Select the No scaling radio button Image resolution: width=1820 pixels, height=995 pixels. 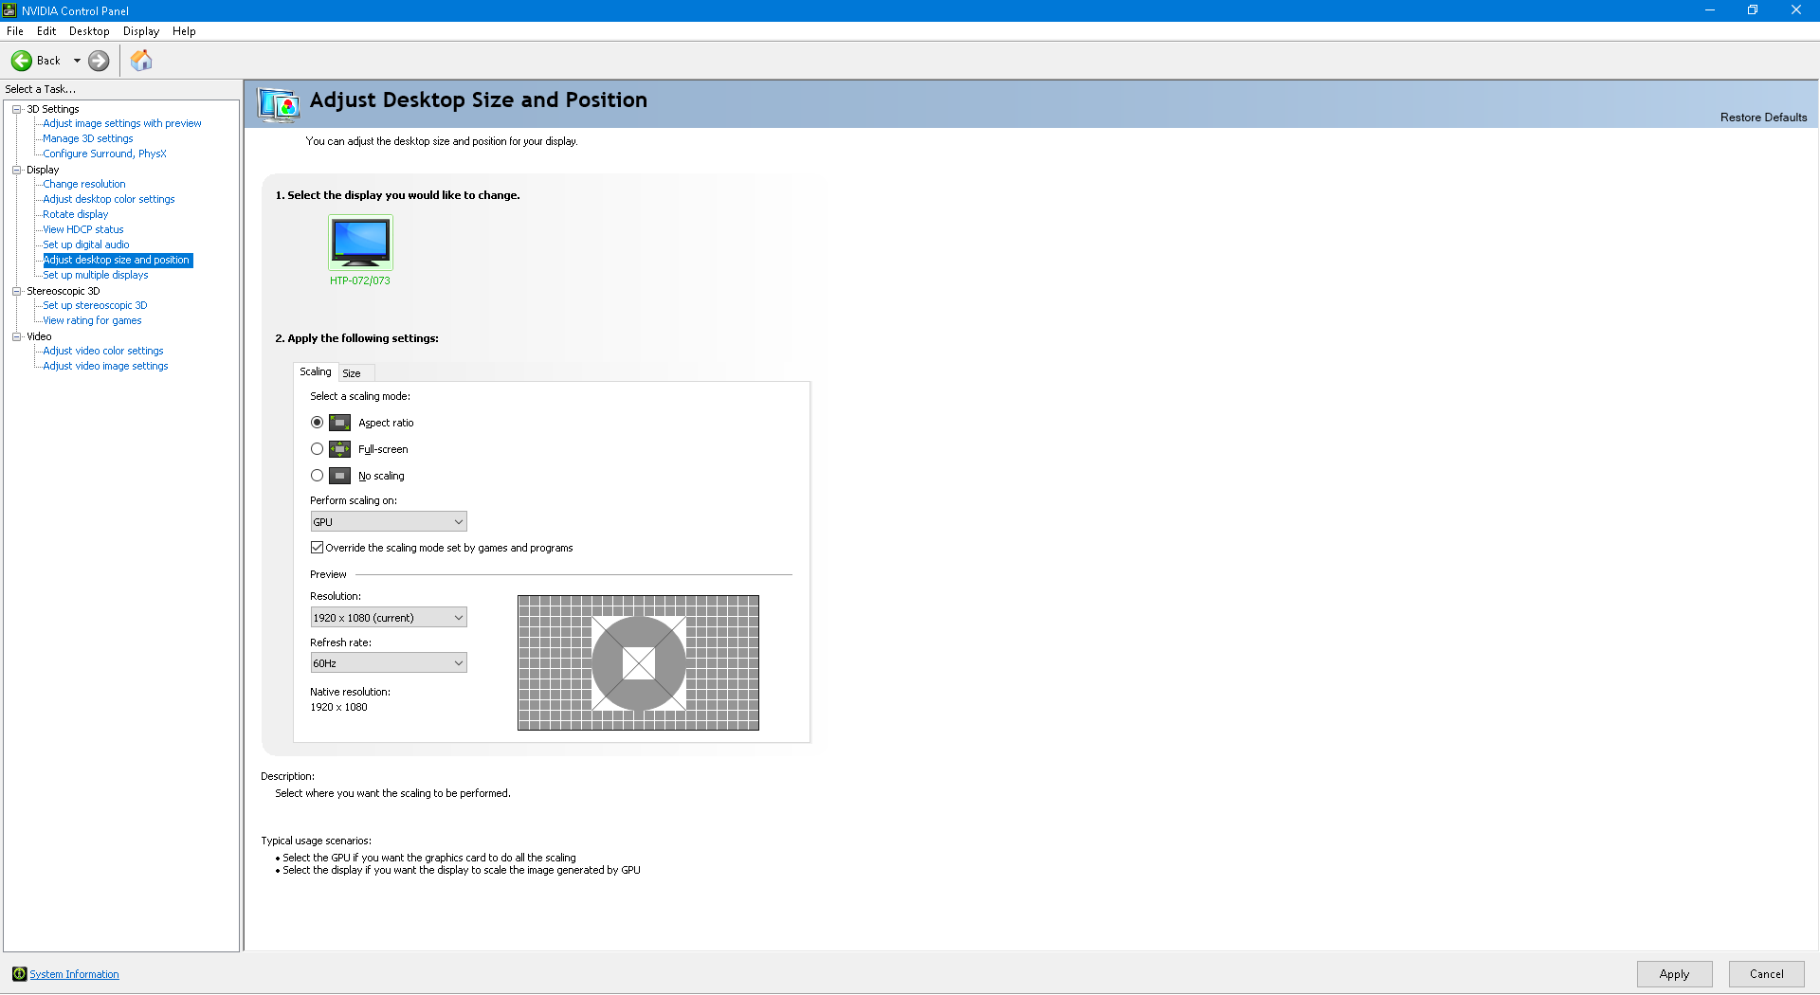317,476
